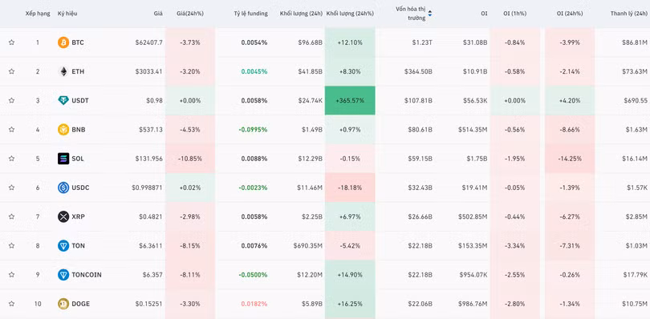Sort by Thanh lý (24h) column
650x319 pixels.
[629, 14]
